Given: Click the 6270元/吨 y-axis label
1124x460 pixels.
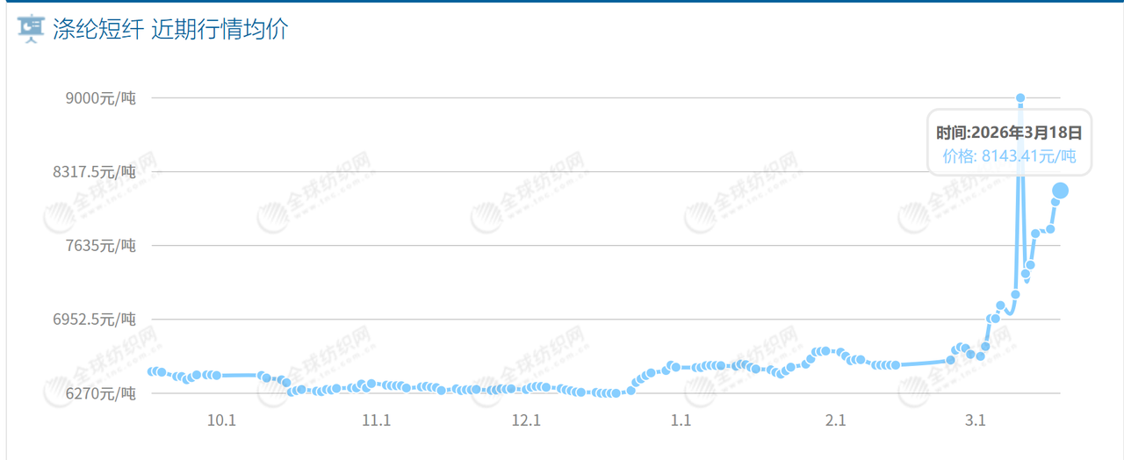Looking at the screenshot, I should [101, 393].
